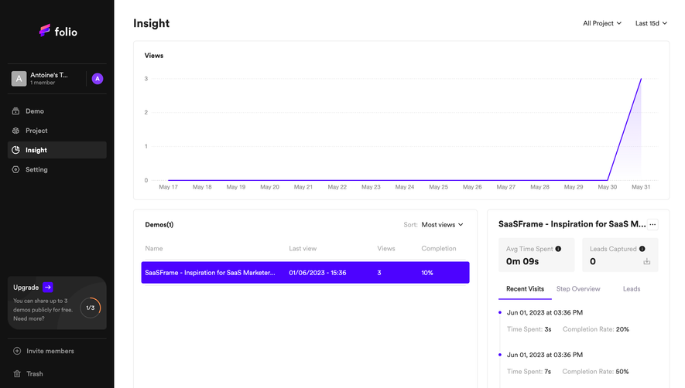Open the three-dots menu beside SaaSFrame title
Screen dimensions: 685x388
(652, 224)
